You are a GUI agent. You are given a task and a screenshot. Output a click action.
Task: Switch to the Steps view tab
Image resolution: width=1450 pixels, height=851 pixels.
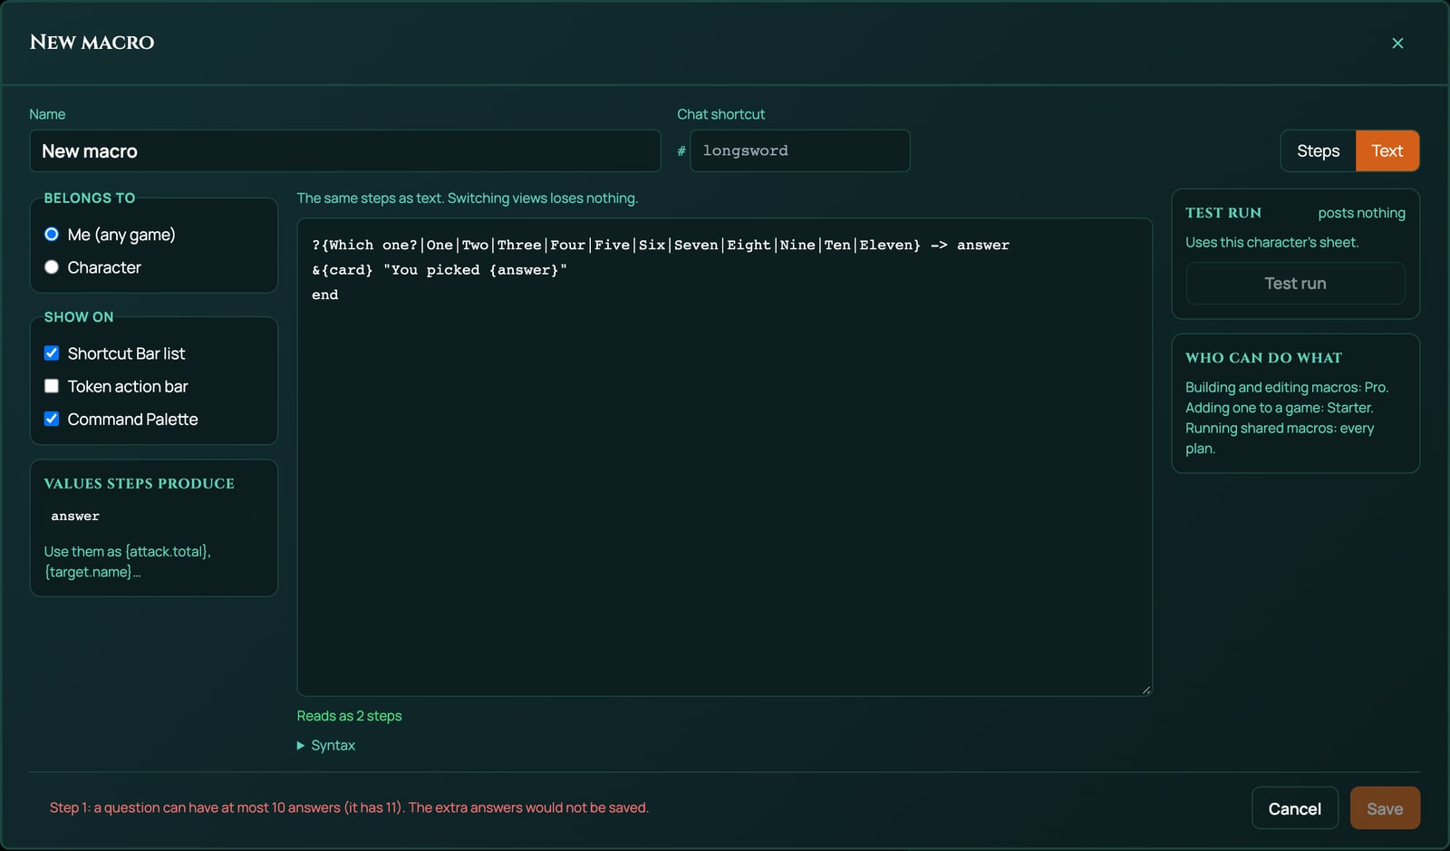pos(1318,150)
